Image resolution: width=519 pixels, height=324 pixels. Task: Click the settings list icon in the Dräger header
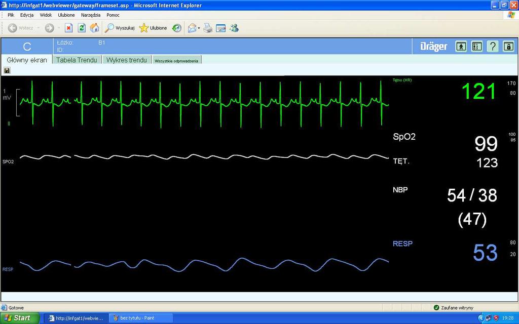coord(476,46)
